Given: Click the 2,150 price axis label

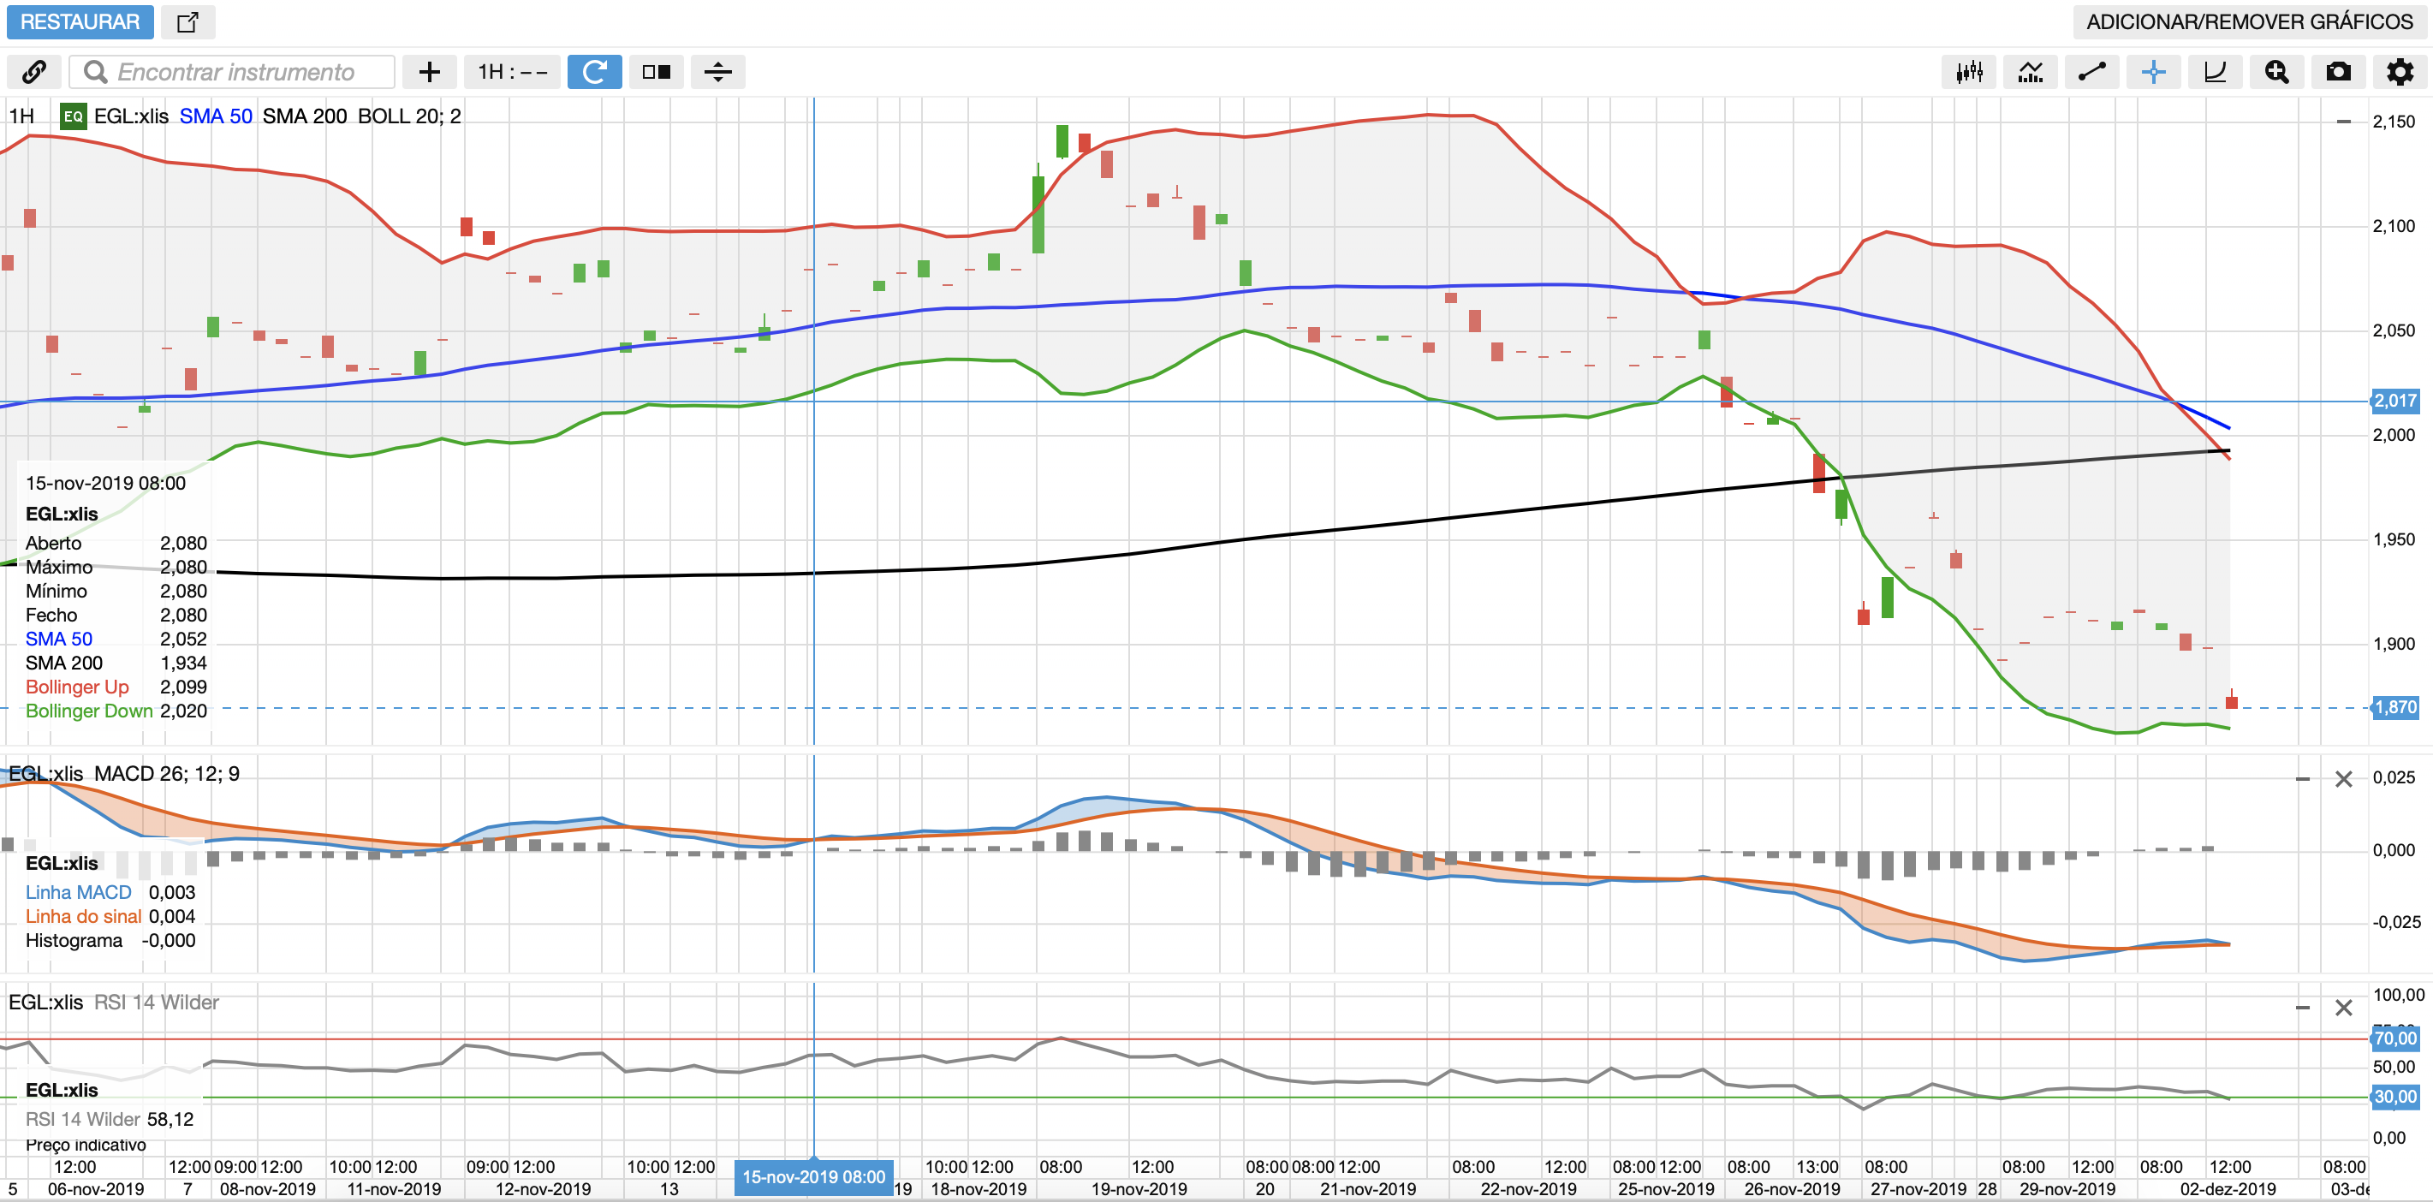Looking at the screenshot, I should click(2394, 121).
